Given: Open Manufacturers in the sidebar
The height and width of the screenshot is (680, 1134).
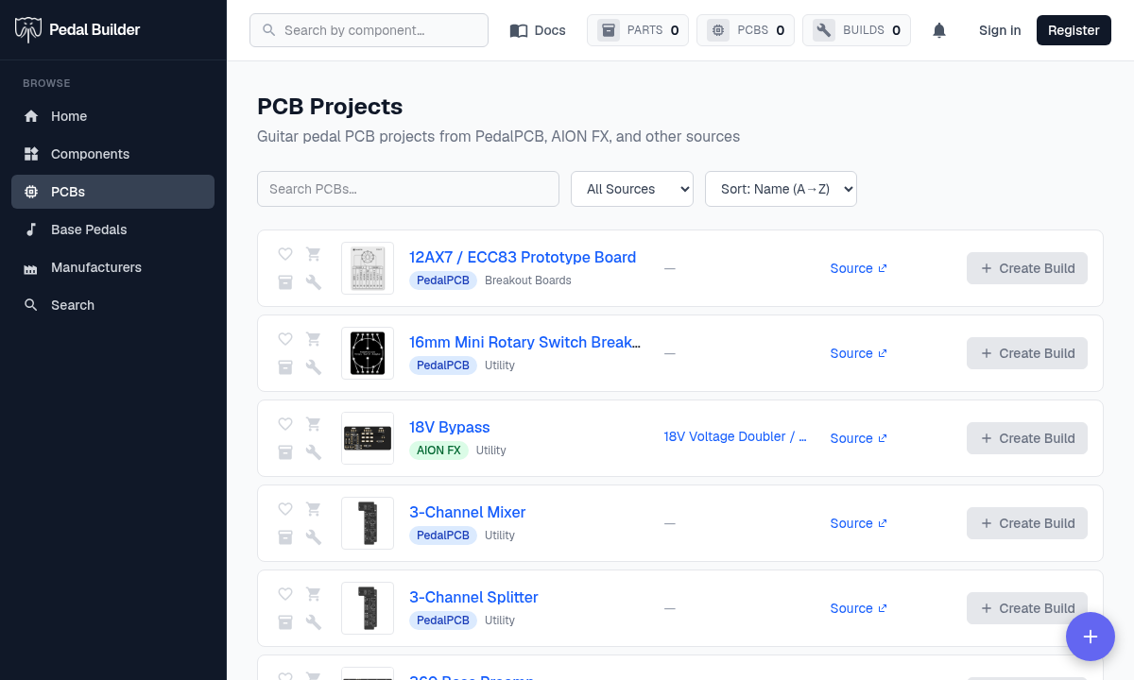Looking at the screenshot, I should [112, 267].
